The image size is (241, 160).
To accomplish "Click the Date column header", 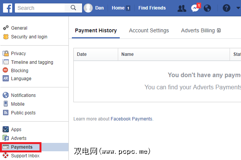I will tap(96, 54).
